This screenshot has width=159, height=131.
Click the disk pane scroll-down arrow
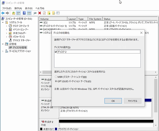pyautogui.click(x=156, y=125)
